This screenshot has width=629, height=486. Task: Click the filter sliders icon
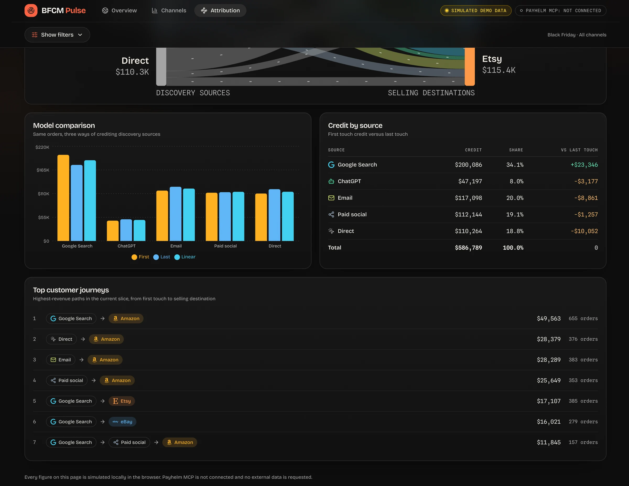click(x=35, y=35)
